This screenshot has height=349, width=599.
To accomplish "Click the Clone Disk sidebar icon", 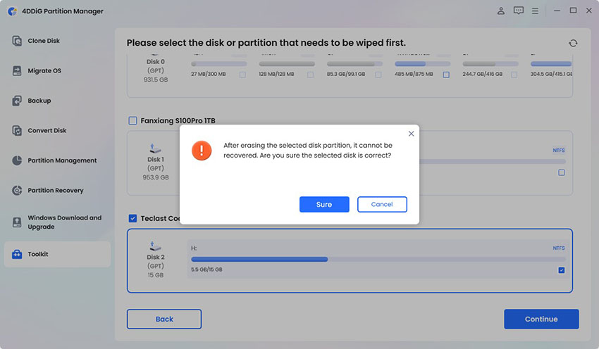I will (x=17, y=41).
